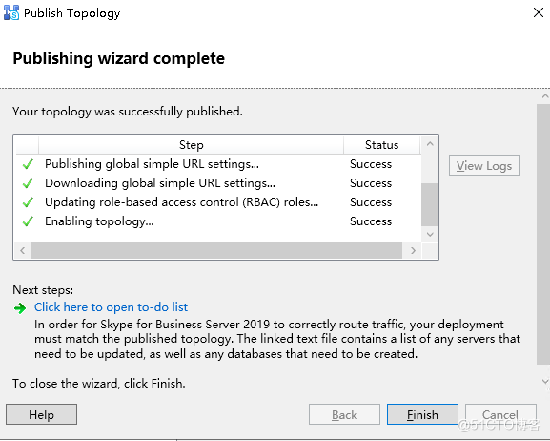Select the Enabling topology row
The width and height of the screenshot is (550, 441).
218,221
